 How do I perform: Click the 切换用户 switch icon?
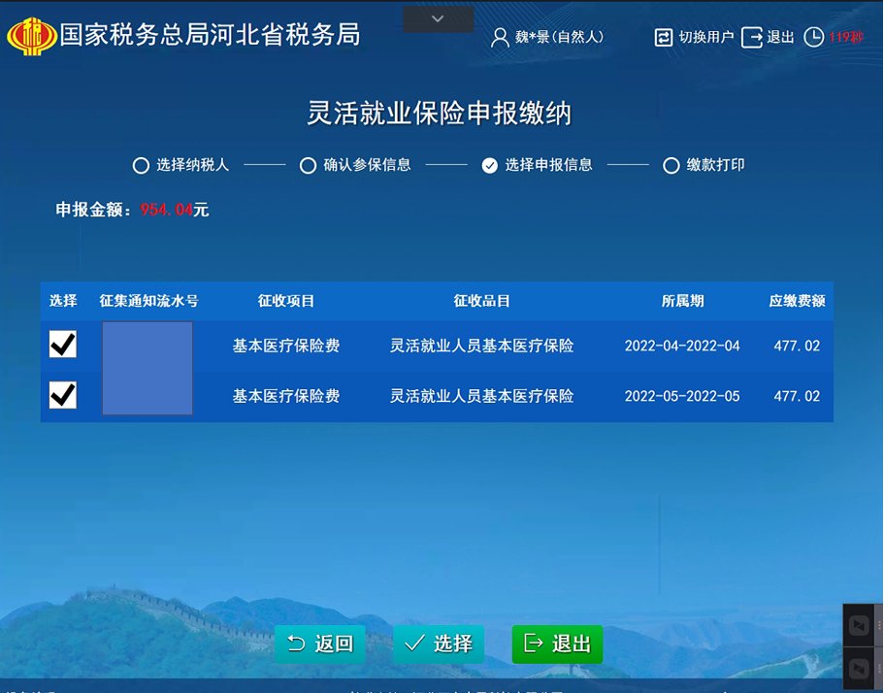pyautogui.click(x=664, y=38)
